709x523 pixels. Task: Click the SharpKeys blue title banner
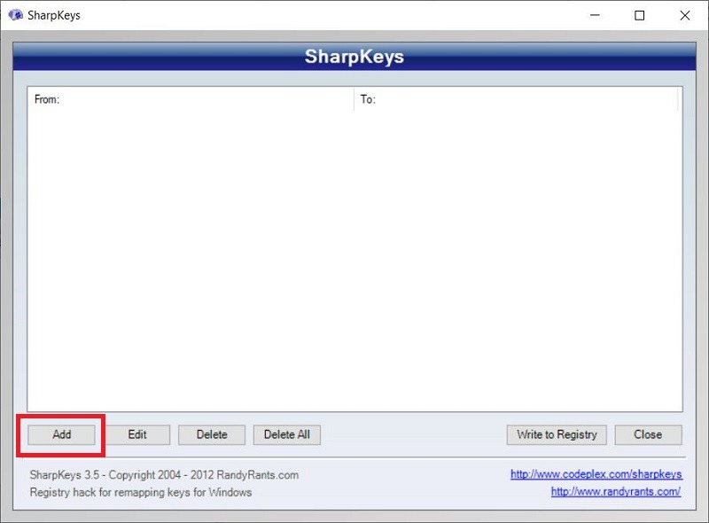coord(354,56)
